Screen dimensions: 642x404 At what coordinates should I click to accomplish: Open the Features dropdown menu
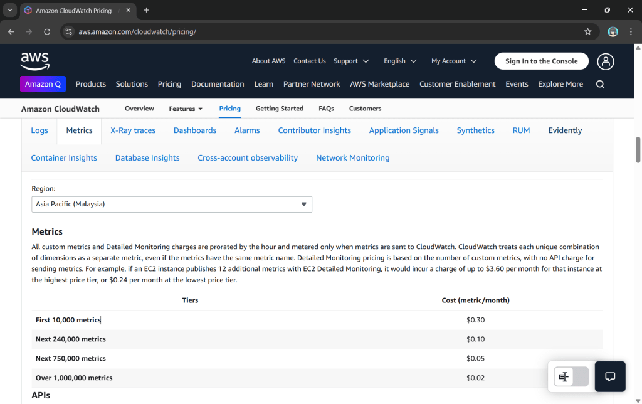[186, 109]
